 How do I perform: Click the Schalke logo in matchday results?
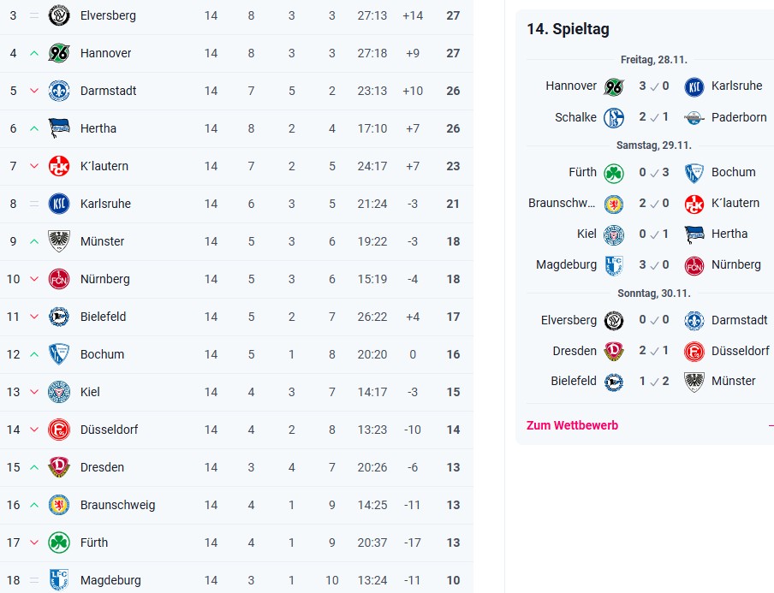614,117
